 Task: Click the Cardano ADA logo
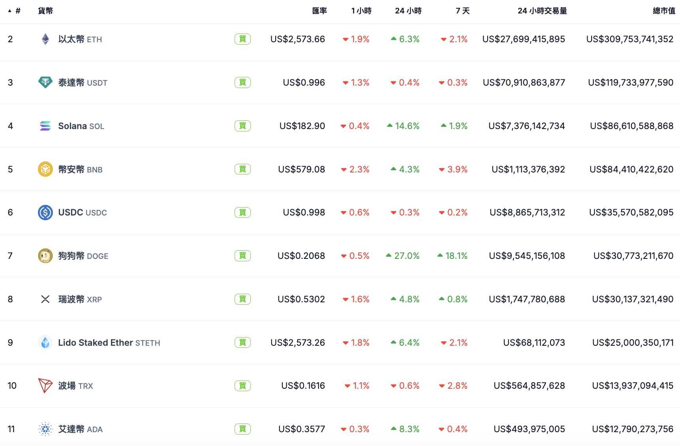(x=45, y=429)
